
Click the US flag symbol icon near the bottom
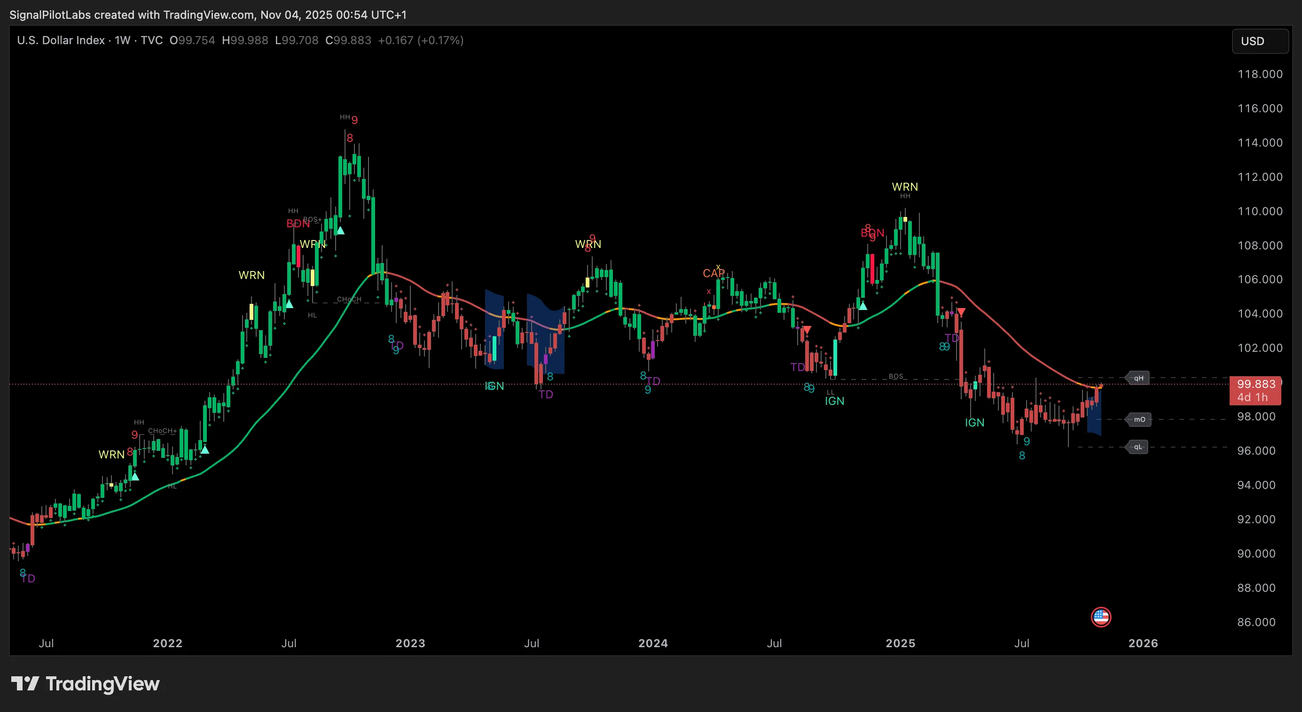pos(1101,617)
